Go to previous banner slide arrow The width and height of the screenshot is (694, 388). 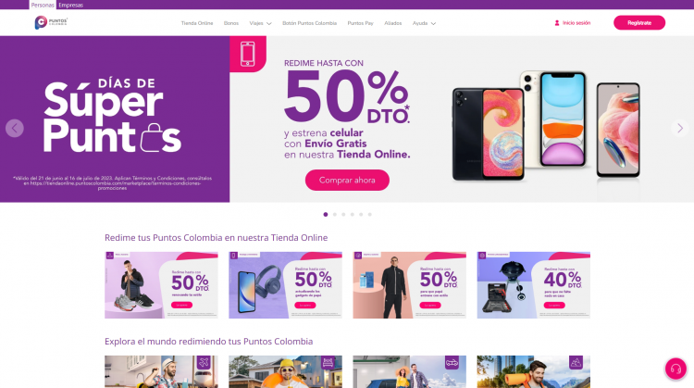point(15,129)
